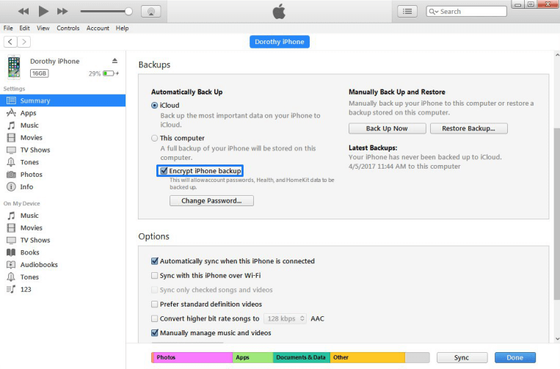Image resolution: width=560 pixels, height=369 pixels.
Task: Open the Edit menu
Action: (24, 28)
